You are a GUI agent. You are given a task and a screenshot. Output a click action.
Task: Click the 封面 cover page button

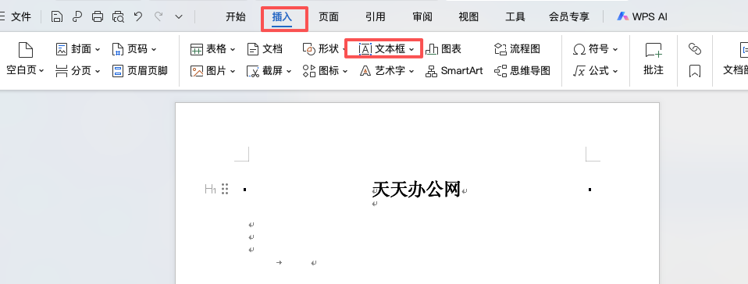coord(74,49)
